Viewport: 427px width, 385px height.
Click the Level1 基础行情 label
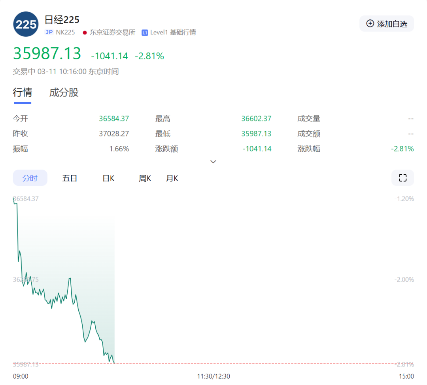(173, 32)
